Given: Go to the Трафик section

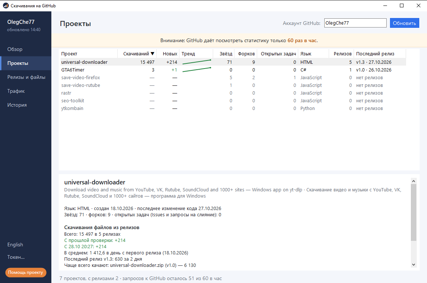Looking at the screenshot, I should [26, 91].
